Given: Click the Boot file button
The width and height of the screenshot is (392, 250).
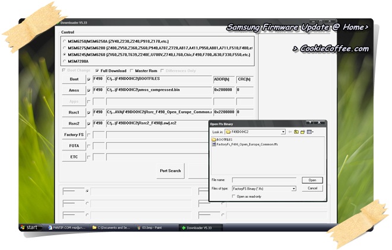Looking at the screenshot, I should (x=74, y=79).
